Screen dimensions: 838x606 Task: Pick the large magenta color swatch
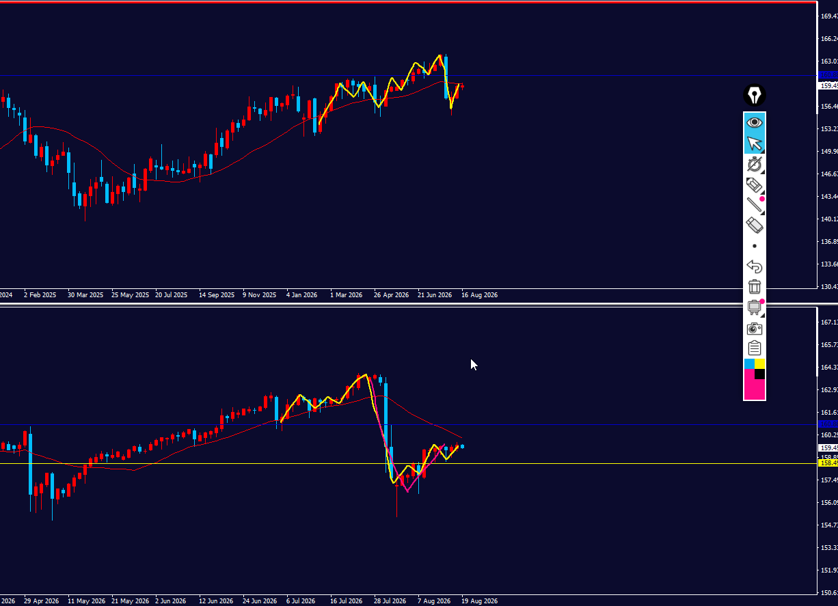(x=755, y=389)
